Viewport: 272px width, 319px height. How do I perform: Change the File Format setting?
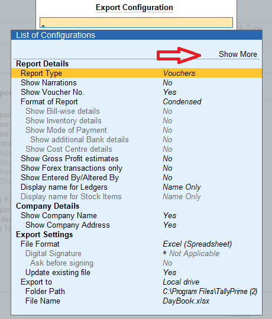[137, 244]
